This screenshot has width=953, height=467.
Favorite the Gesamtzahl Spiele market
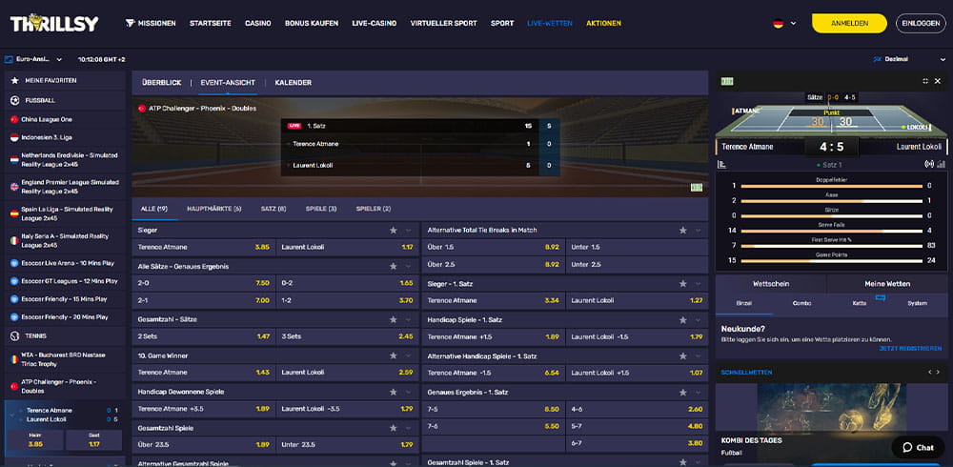(x=394, y=428)
